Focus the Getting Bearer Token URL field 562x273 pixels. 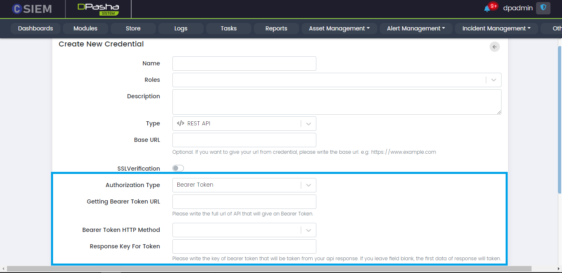point(244,202)
